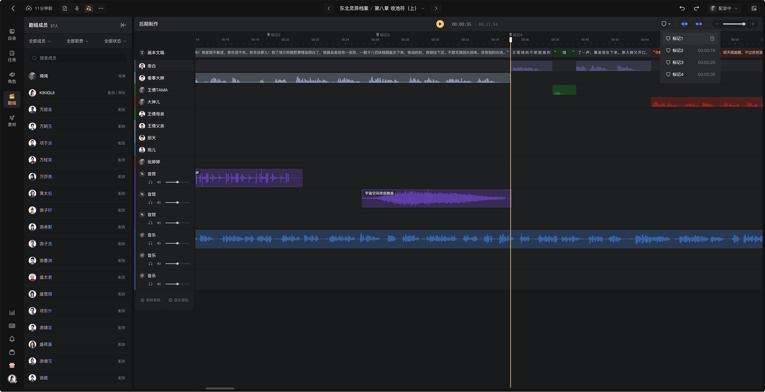Open the document icon in top toolbar
765x392 pixels.
[x=65, y=8]
